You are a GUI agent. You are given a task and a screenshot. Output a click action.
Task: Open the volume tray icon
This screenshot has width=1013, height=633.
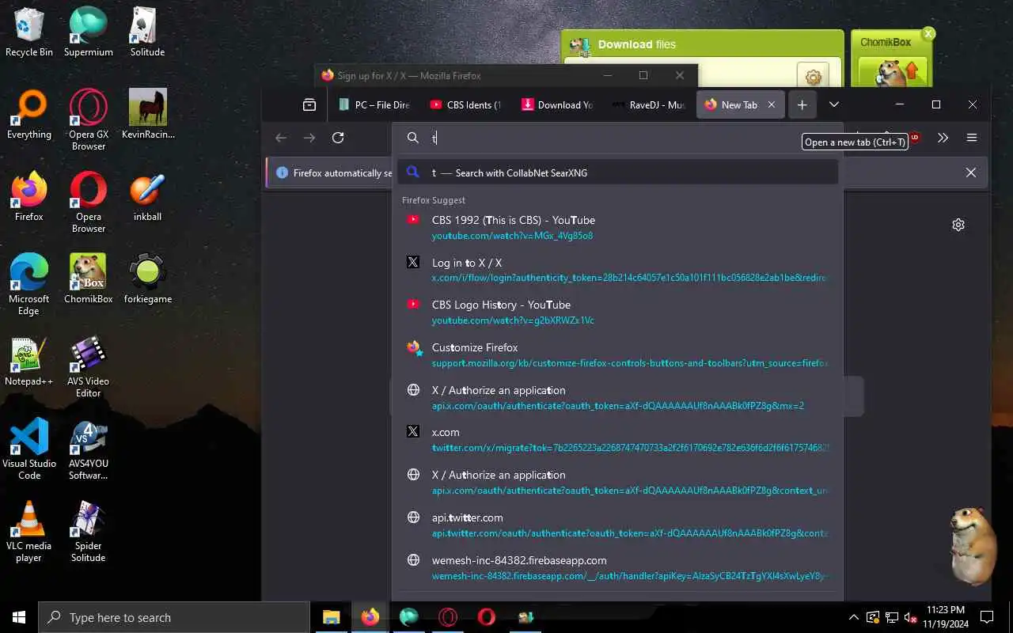911,617
